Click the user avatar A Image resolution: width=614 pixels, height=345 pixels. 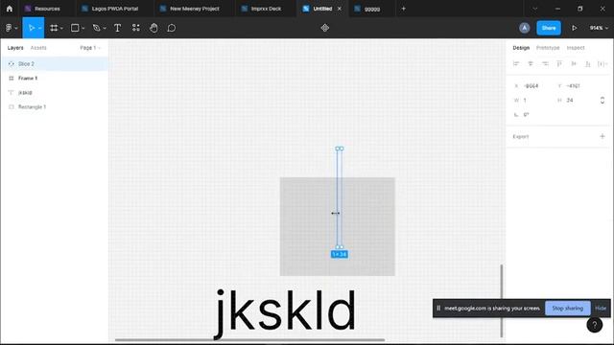(525, 28)
